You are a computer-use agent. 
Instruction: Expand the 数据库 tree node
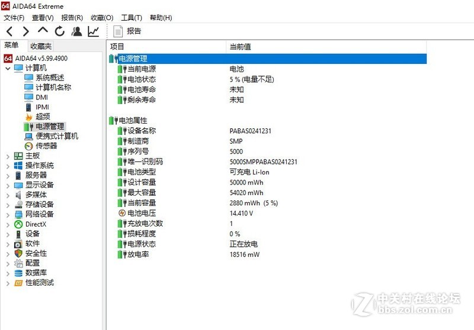[8, 273]
